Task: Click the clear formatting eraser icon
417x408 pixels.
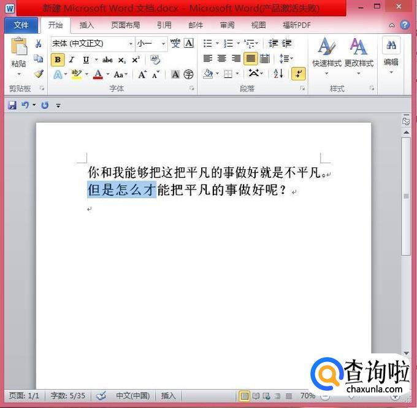Action: (x=155, y=60)
